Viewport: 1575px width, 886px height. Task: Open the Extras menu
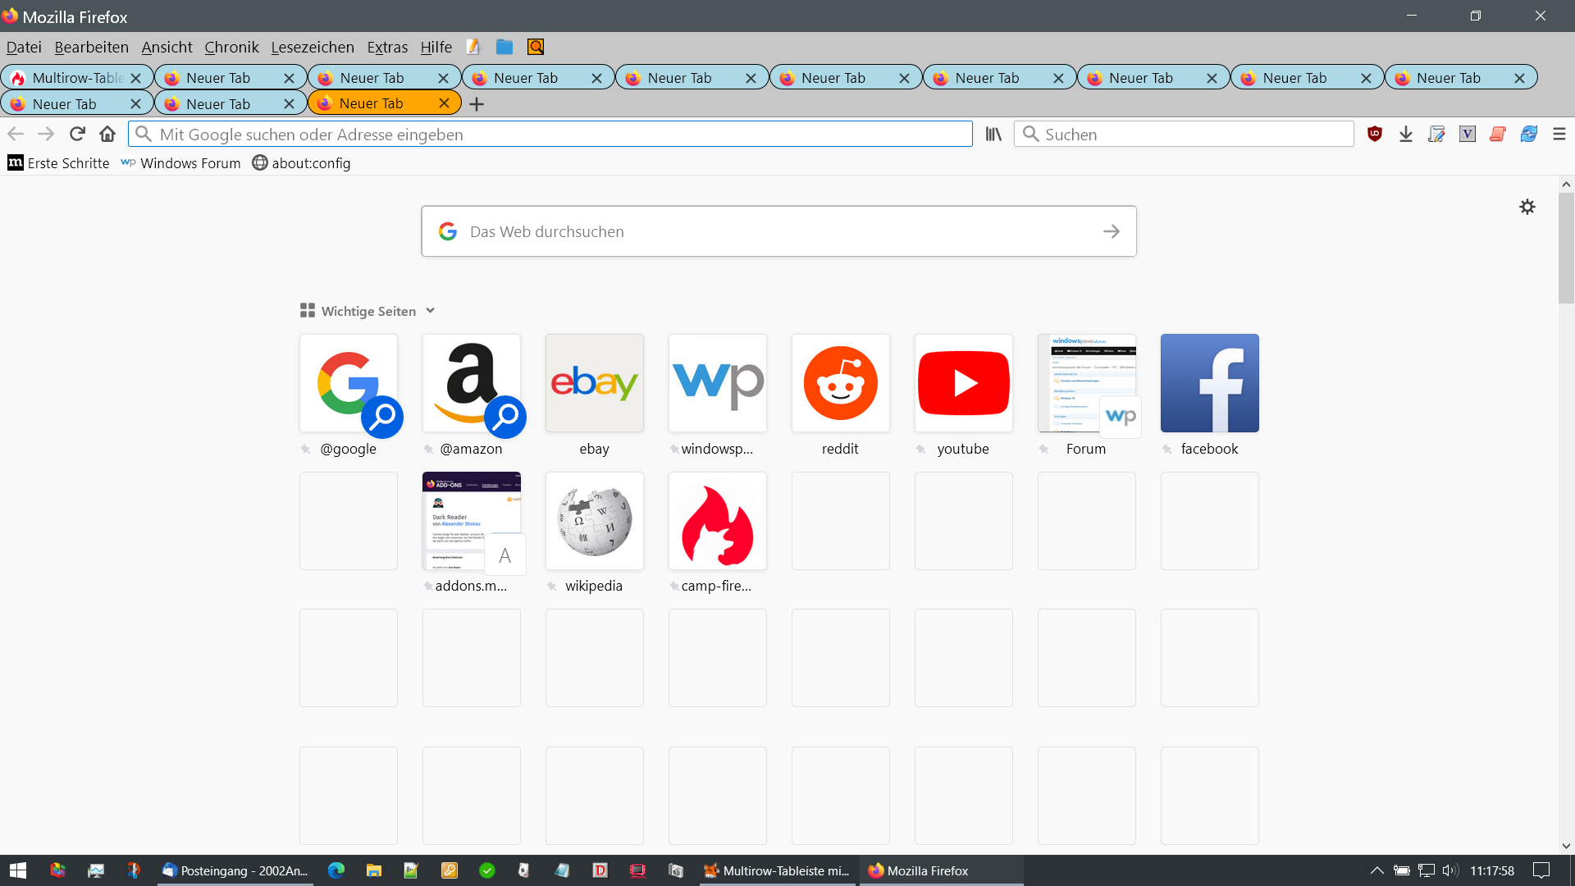(x=387, y=47)
